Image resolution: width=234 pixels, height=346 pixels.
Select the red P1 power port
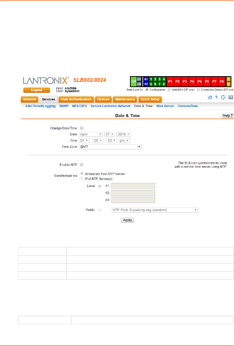(170, 82)
